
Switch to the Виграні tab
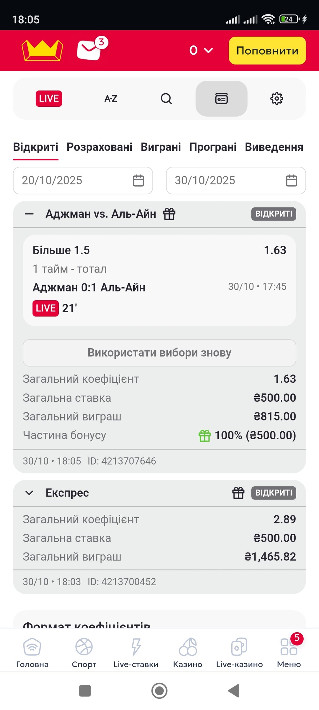point(161,147)
